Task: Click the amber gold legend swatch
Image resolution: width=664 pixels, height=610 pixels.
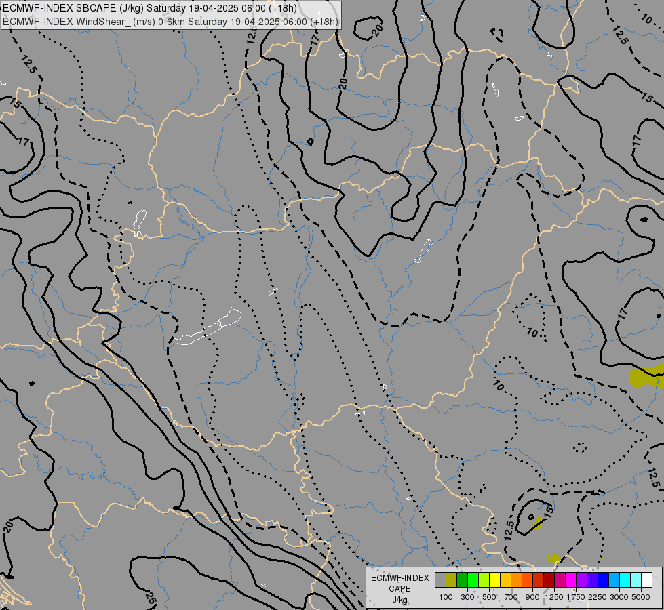Action: (505, 579)
